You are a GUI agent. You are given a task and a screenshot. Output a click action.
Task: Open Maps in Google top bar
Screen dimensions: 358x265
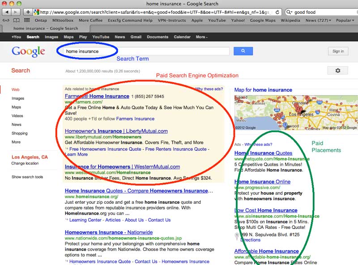(x=68, y=37)
